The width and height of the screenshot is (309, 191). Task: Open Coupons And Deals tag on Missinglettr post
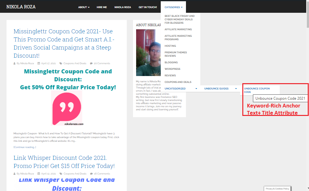(75, 64)
